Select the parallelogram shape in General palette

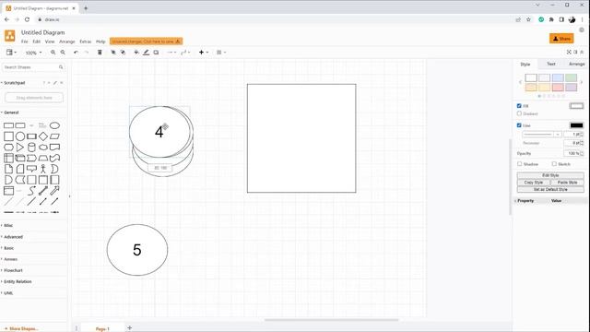click(54, 136)
